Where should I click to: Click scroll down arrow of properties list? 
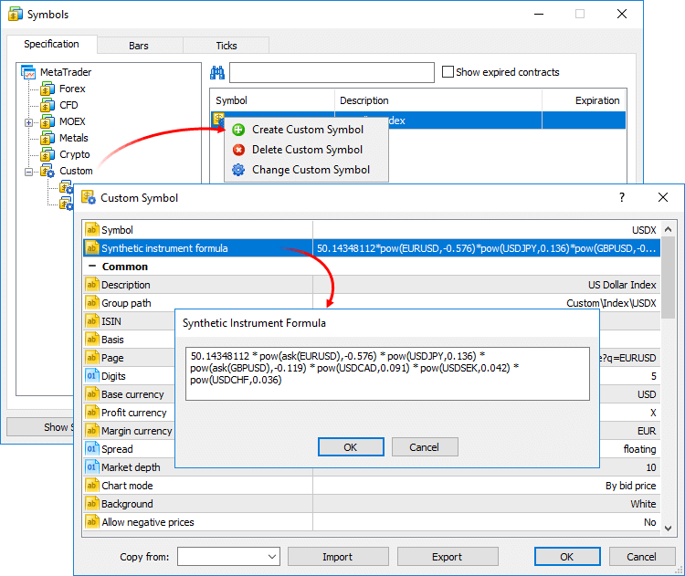click(668, 528)
